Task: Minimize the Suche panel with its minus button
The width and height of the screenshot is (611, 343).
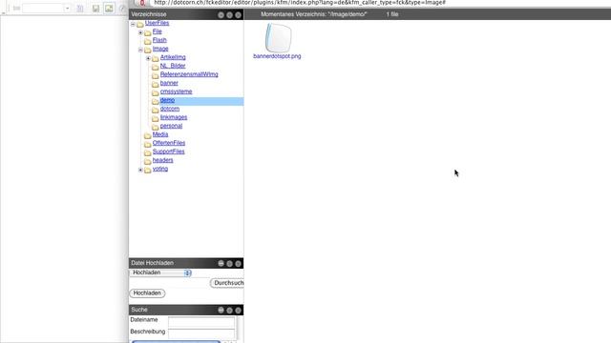Action: point(221,310)
